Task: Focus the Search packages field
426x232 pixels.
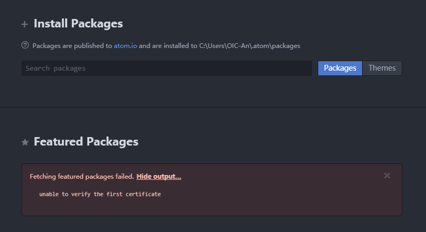Action: (x=166, y=69)
